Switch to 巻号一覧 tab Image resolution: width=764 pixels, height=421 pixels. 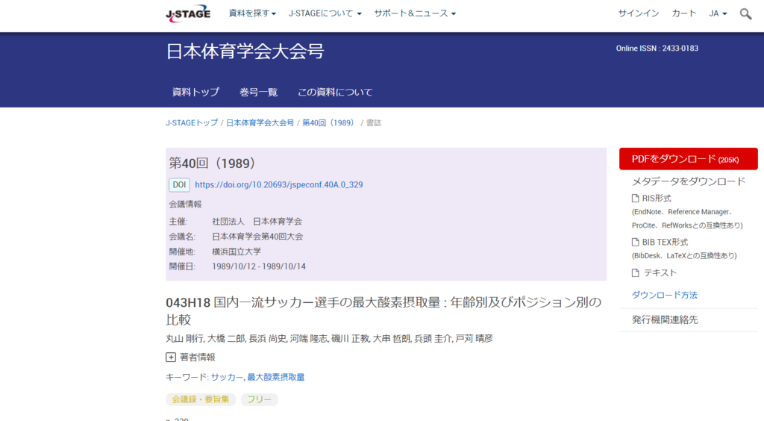(x=259, y=92)
